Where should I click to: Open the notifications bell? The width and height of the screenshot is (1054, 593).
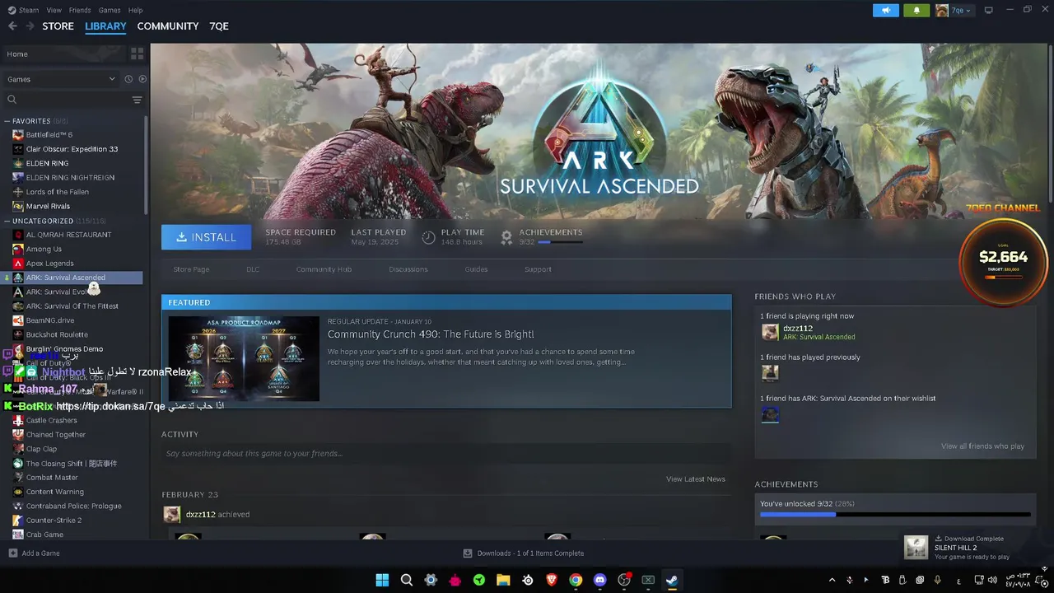click(916, 10)
